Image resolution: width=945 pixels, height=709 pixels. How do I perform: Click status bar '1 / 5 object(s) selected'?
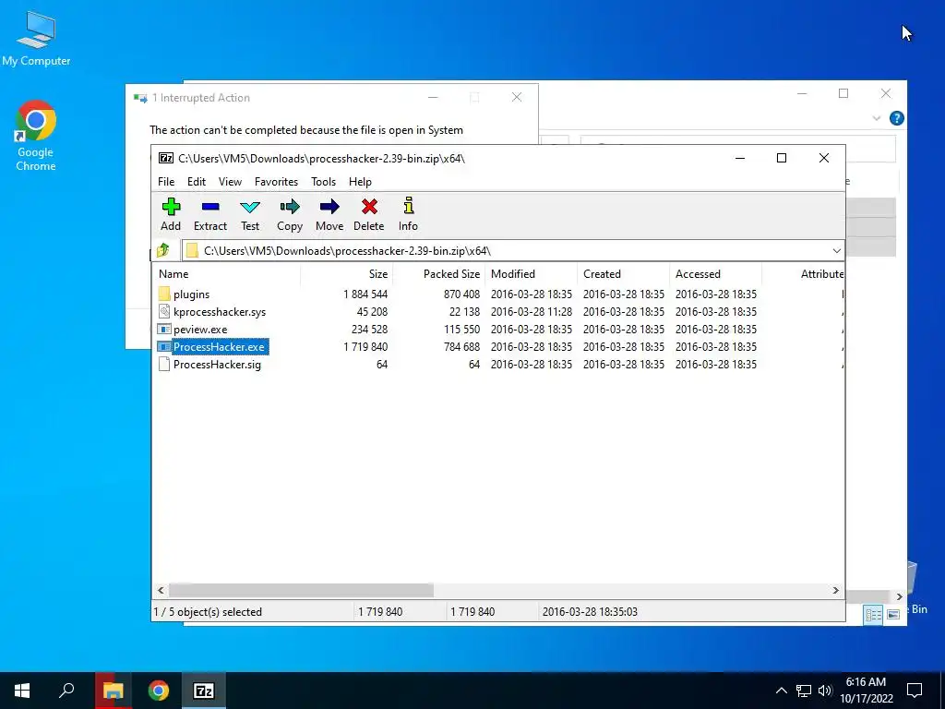pyautogui.click(x=208, y=611)
